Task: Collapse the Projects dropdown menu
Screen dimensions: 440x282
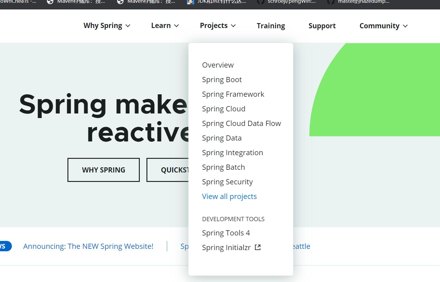Action: pos(218,26)
